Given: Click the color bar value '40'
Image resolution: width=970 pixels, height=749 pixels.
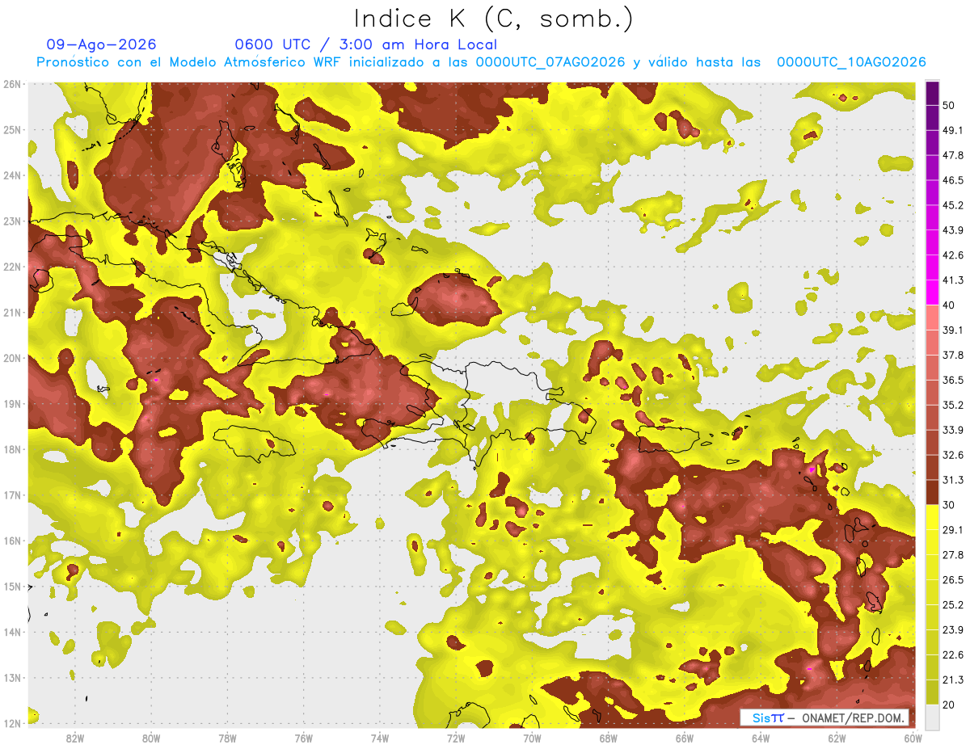Looking at the screenshot, I should tap(949, 305).
